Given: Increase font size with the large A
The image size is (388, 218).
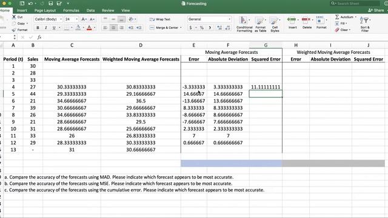Looking at the screenshot, I should click(x=84, y=19).
